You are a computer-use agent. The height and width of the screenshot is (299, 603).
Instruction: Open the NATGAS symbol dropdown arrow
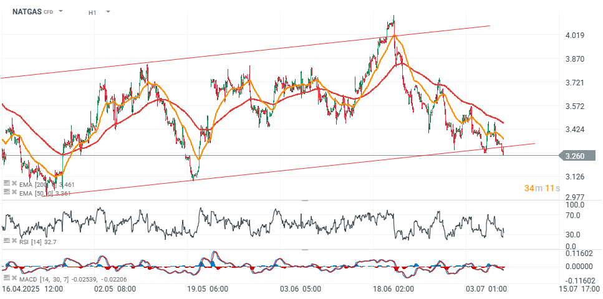(x=60, y=11)
